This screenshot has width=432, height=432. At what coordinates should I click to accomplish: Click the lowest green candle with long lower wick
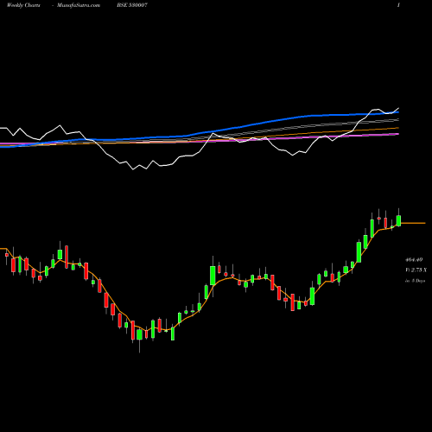point(139,334)
